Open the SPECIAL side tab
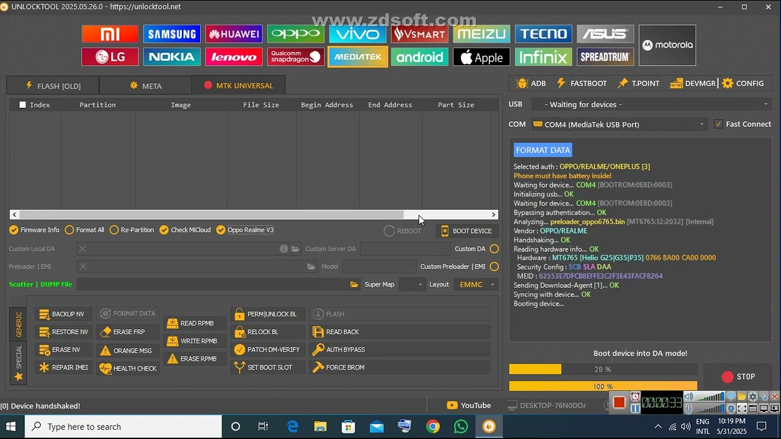This screenshot has height=439, width=781. pyautogui.click(x=18, y=362)
